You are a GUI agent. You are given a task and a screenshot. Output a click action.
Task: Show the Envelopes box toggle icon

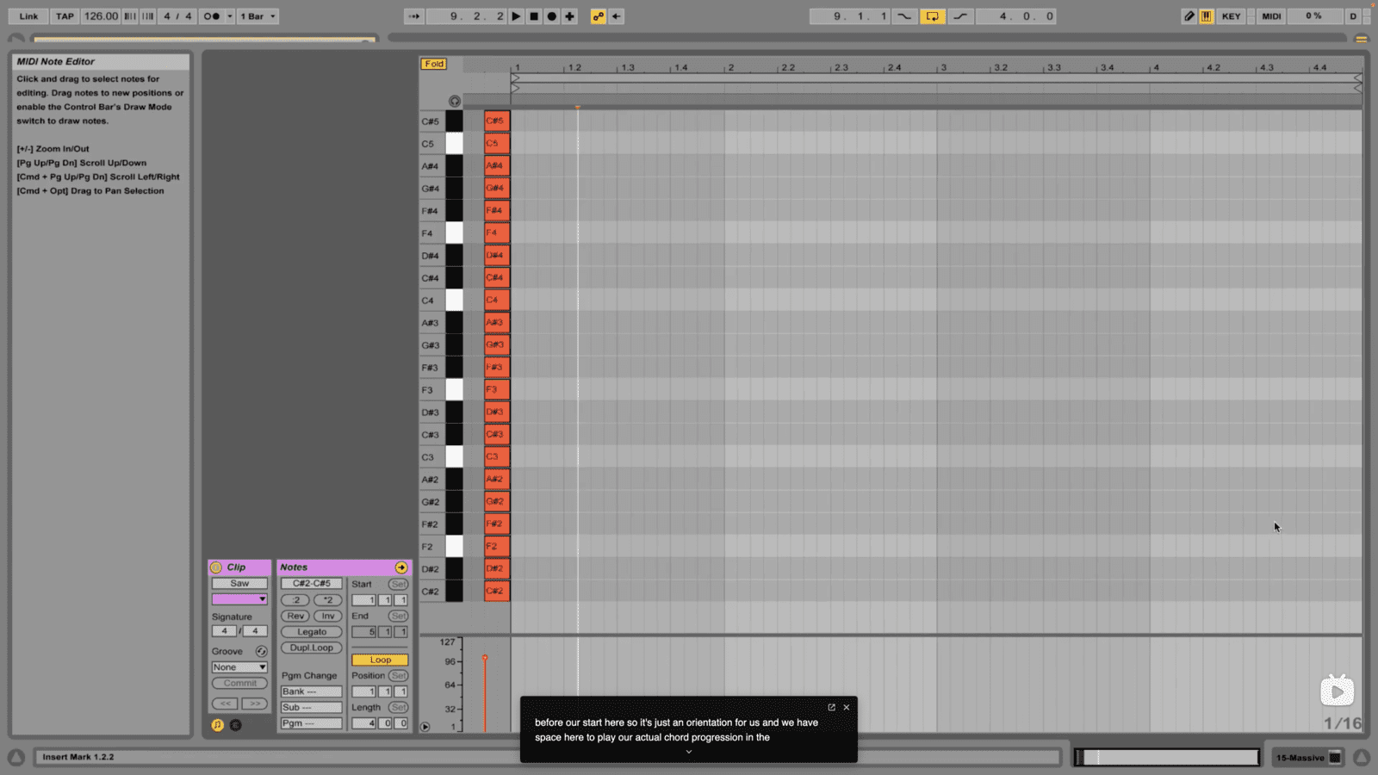236,725
